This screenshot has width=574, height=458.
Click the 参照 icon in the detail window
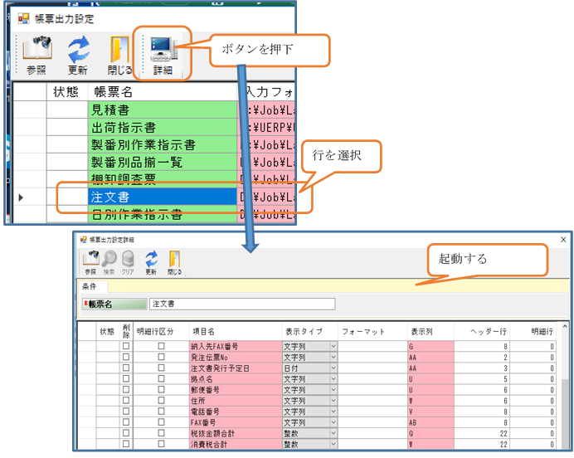click(90, 259)
